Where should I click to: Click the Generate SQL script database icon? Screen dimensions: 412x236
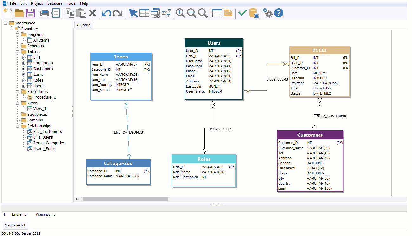254,13
